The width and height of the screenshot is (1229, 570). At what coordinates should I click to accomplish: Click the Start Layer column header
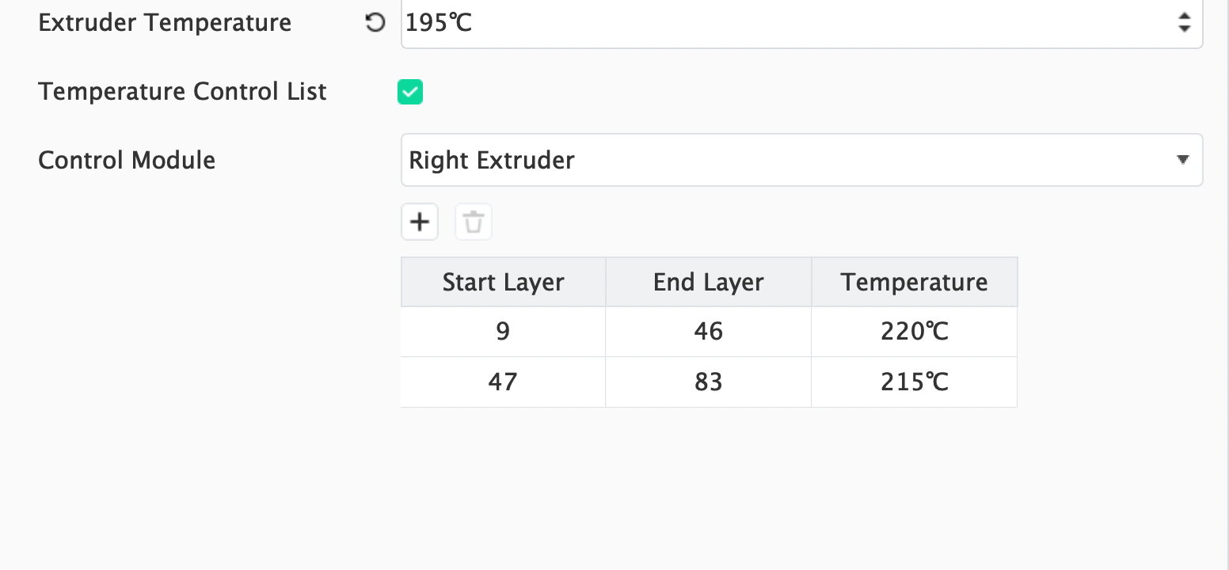coord(503,282)
